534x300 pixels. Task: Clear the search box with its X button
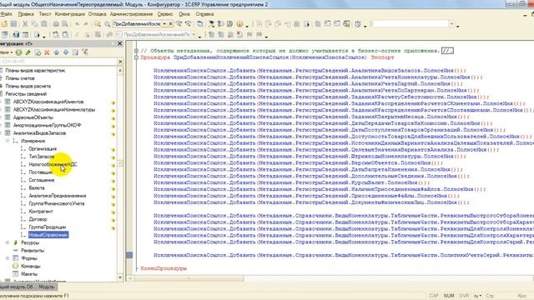click(170, 24)
